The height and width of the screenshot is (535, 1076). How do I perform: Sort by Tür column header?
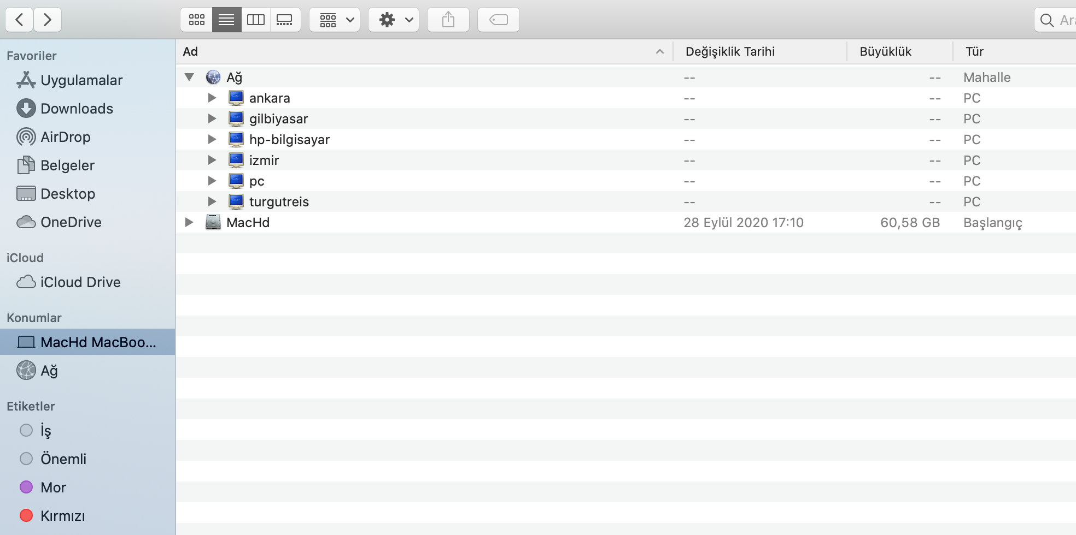point(1015,52)
